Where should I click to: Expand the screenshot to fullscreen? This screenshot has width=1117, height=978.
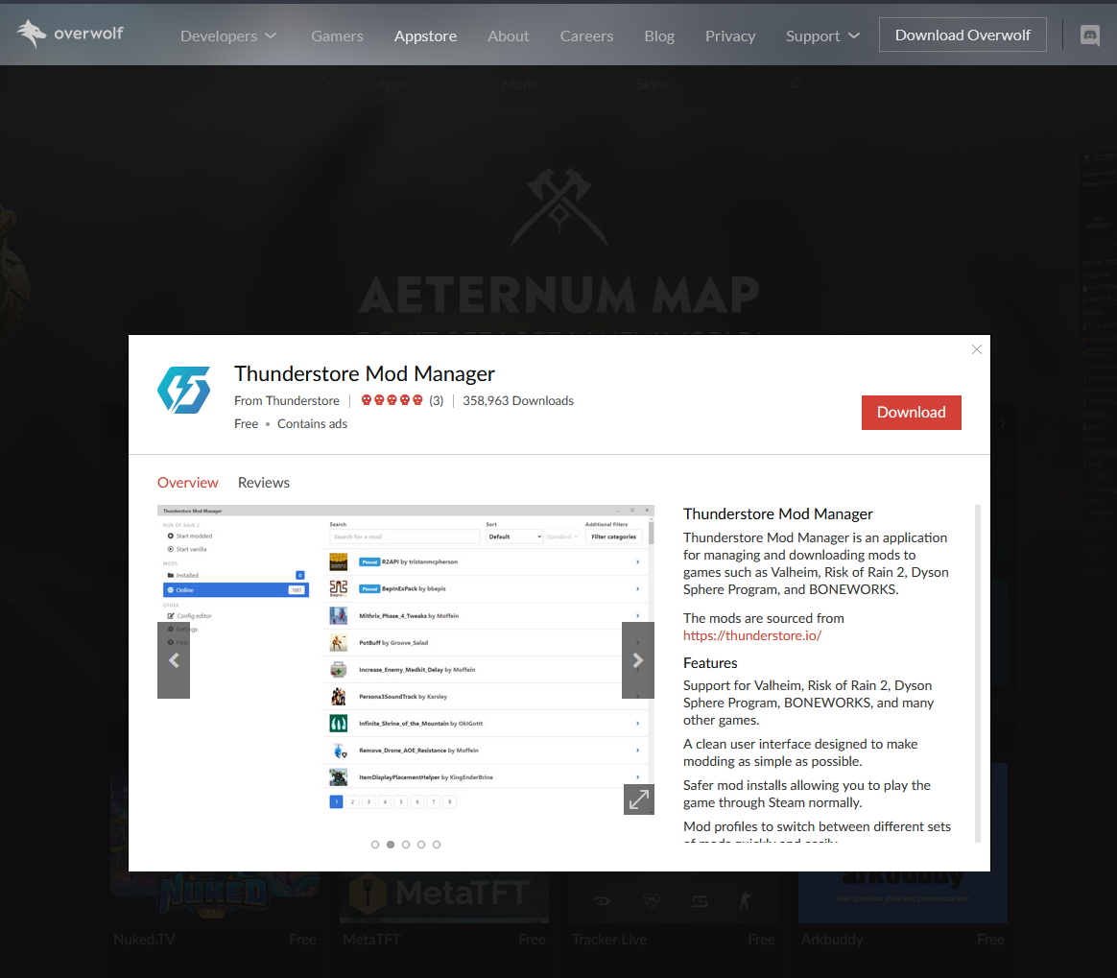(x=638, y=799)
